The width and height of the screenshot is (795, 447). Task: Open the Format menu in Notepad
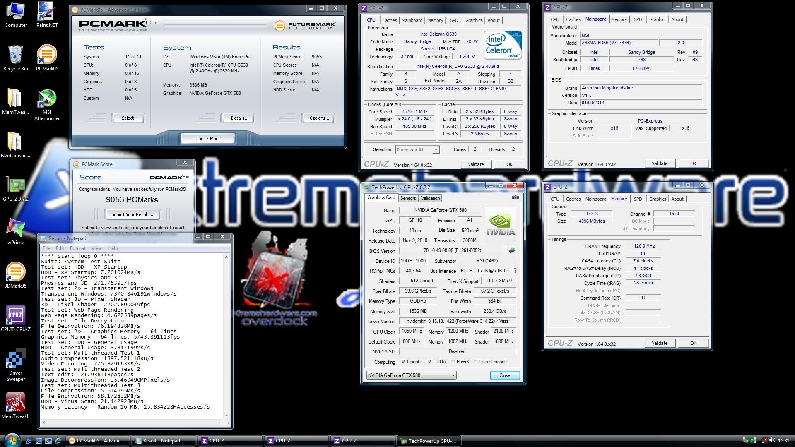(x=78, y=248)
